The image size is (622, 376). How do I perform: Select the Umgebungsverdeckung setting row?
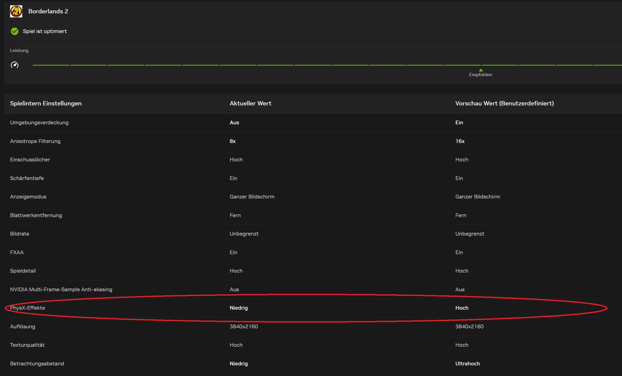tap(313, 123)
